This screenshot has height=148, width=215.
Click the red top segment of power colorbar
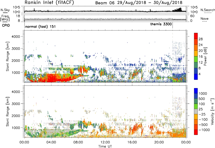(x=196, y=36)
